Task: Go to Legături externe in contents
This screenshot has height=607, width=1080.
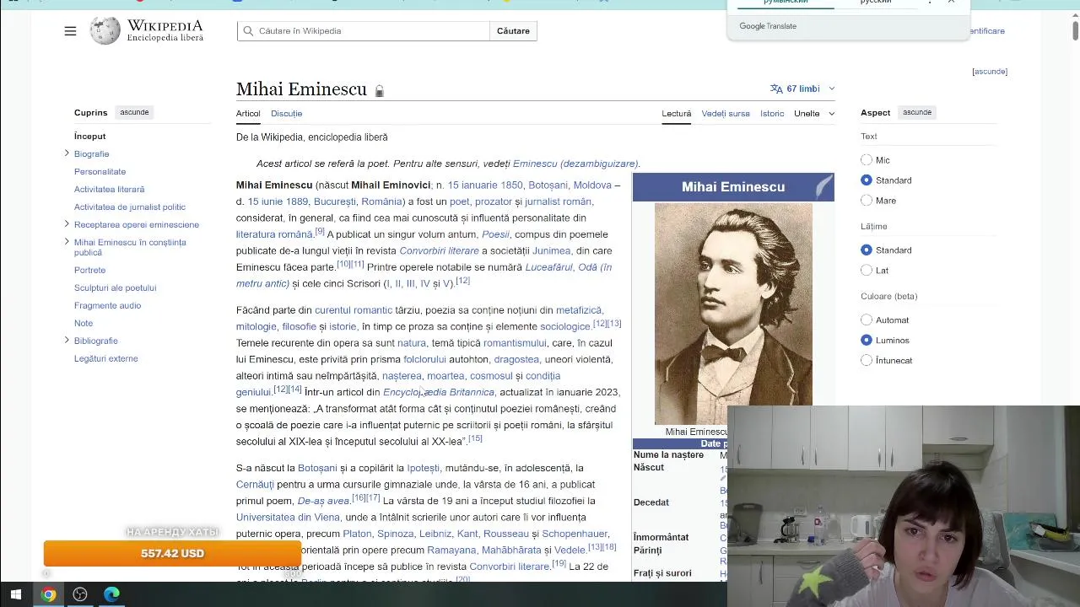Action: click(105, 358)
